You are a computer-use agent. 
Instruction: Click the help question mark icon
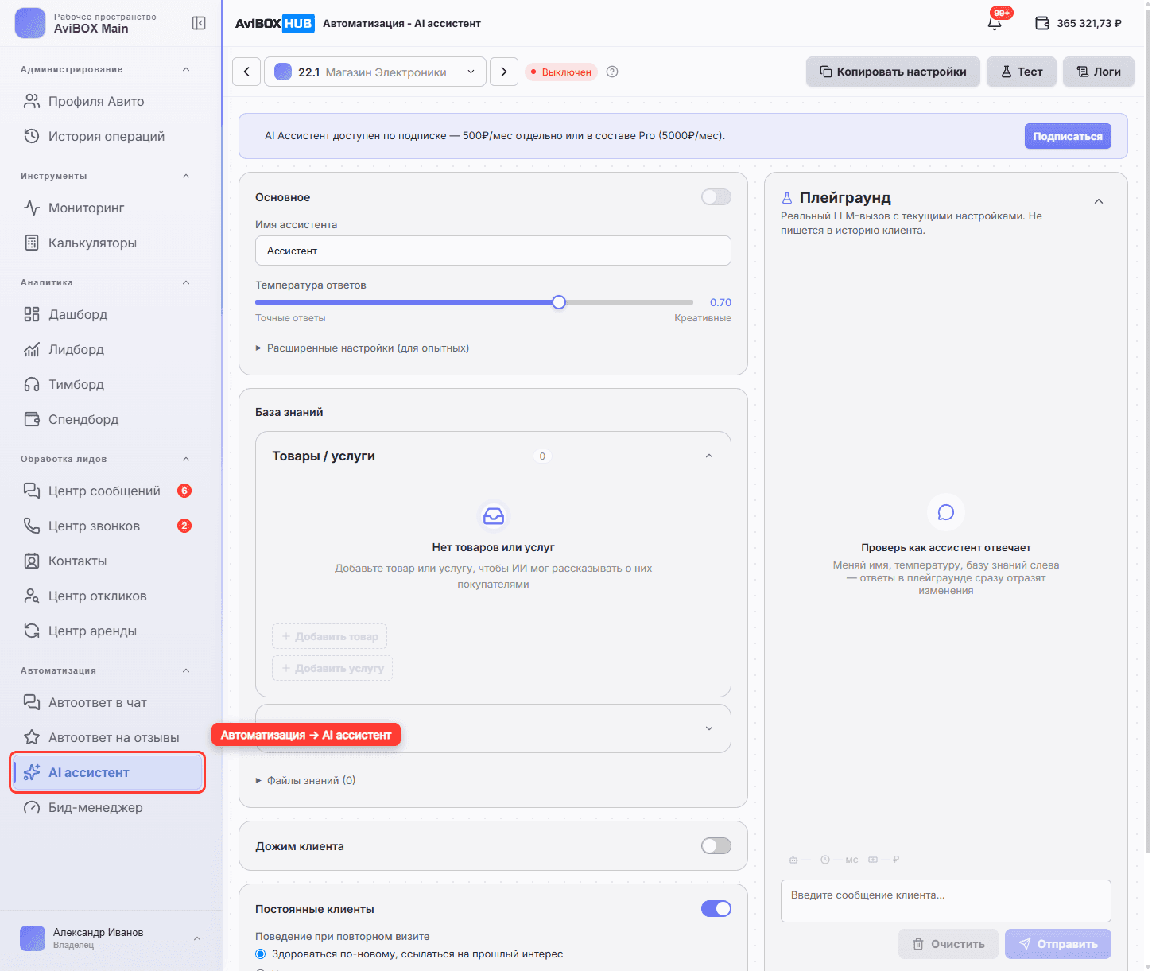coord(612,72)
